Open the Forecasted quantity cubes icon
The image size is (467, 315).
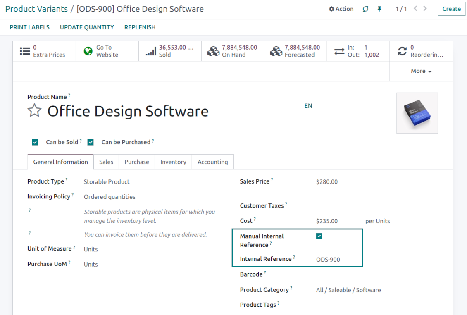point(276,51)
